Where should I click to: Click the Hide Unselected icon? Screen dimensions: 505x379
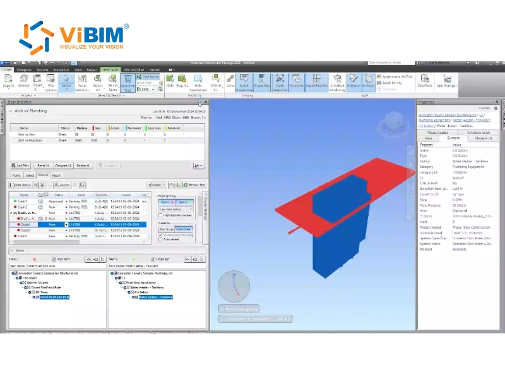pyautogui.click(x=198, y=81)
